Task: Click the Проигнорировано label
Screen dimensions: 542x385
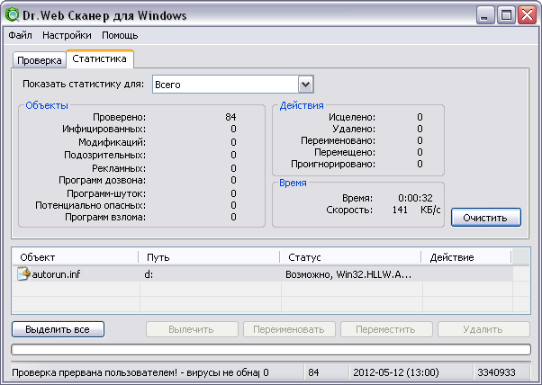Action: point(333,164)
